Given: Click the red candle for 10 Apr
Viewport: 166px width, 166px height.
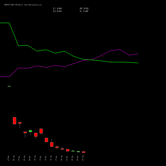Looking at the screenshot, I should pos(36,135).
